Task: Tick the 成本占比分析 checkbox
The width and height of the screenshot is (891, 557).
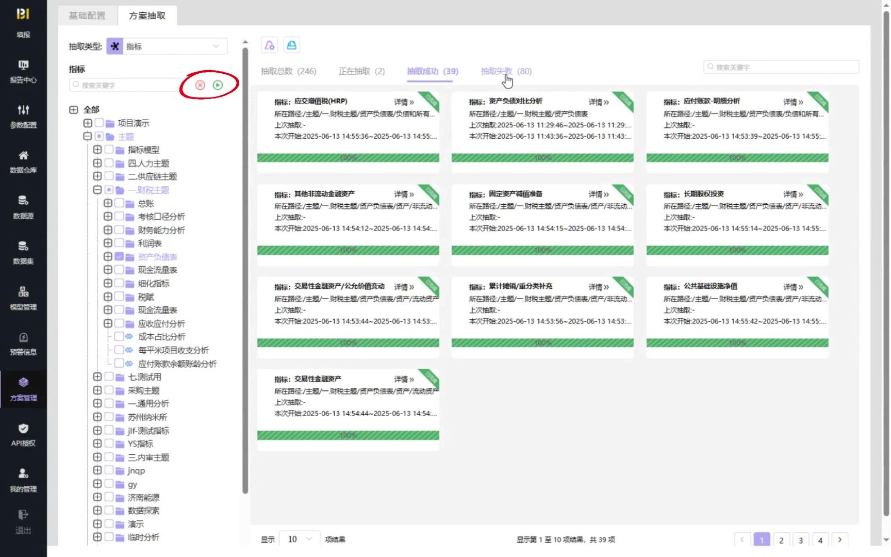Action: click(x=119, y=336)
